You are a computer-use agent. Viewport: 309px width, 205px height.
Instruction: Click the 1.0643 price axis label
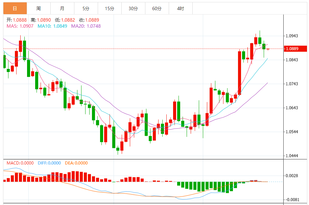click(292, 108)
